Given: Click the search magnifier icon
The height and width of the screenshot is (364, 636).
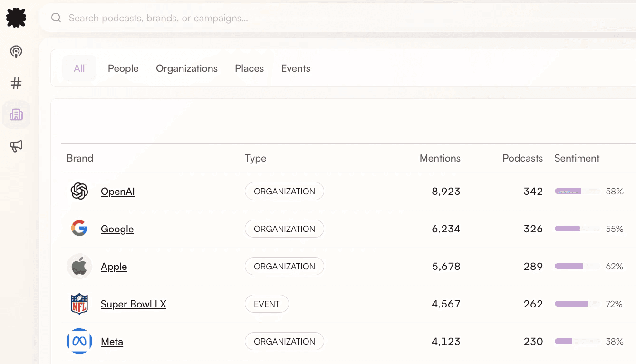Looking at the screenshot, I should (56, 18).
